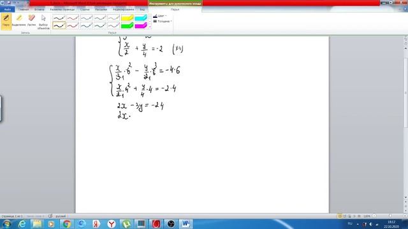The image size is (408, 229).
Task: Open the Windows Start menu
Action: (6, 224)
